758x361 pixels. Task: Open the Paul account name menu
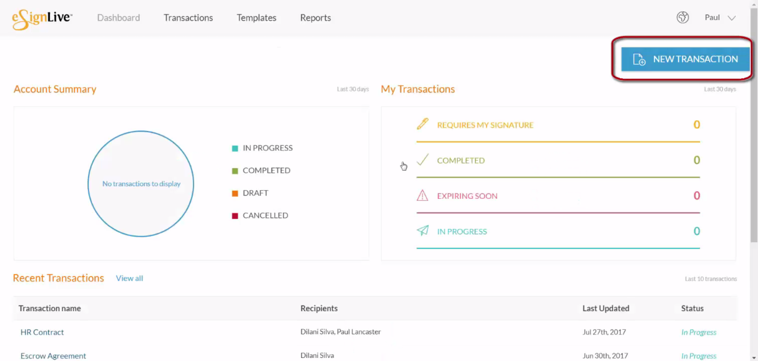tap(712, 17)
